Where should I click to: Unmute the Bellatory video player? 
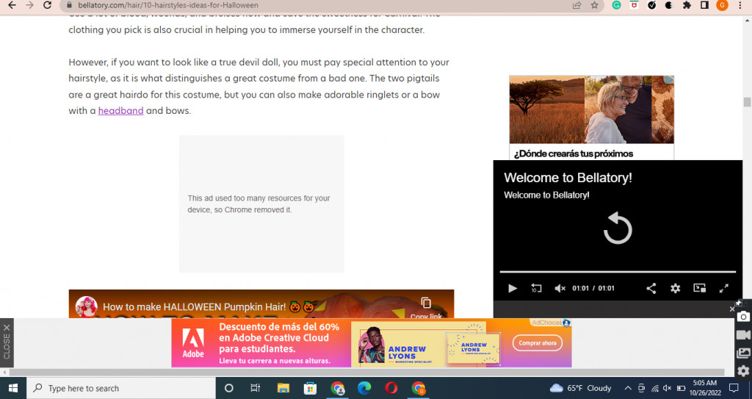click(x=560, y=288)
